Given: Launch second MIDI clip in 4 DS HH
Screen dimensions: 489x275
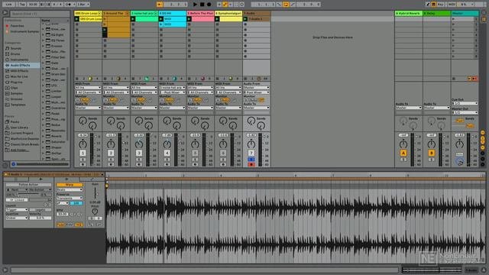Looking at the screenshot, I should (161, 24).
